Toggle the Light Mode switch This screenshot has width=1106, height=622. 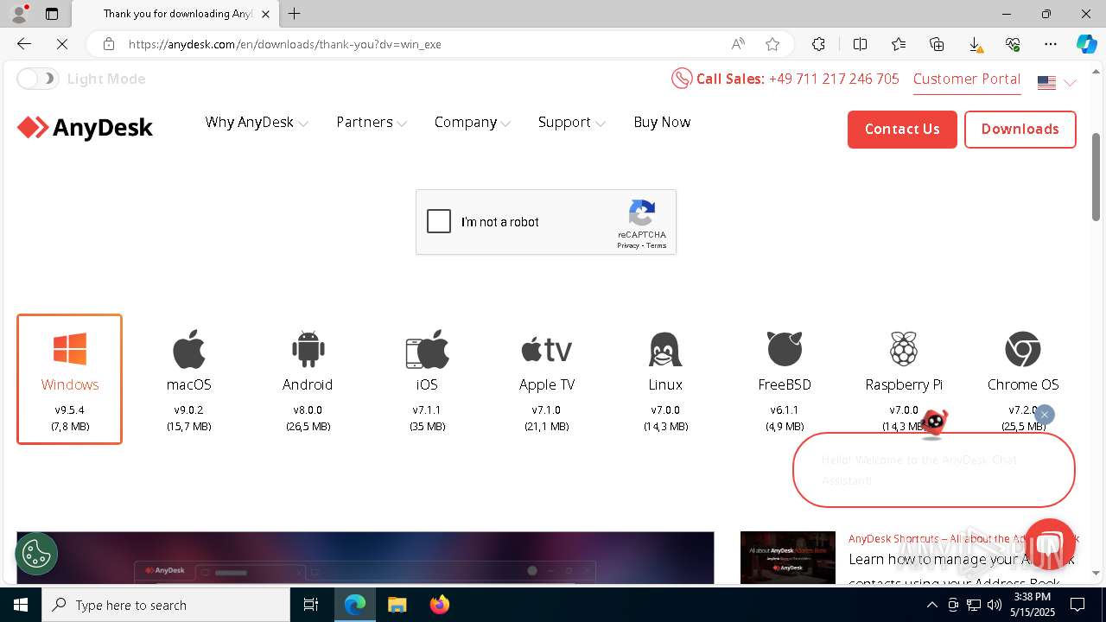(37, 79)
